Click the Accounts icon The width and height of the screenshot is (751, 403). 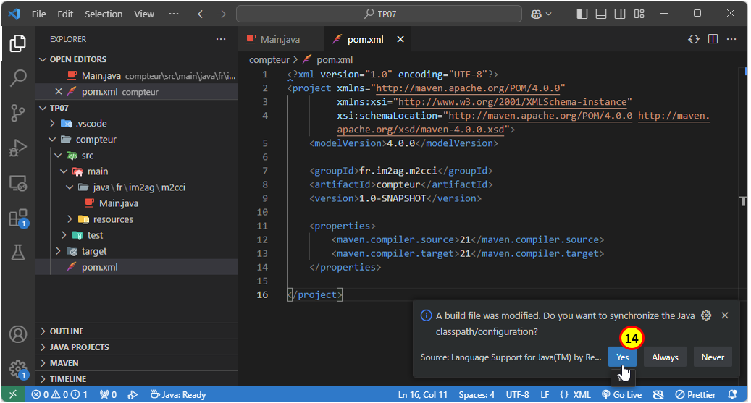[18, 335]
